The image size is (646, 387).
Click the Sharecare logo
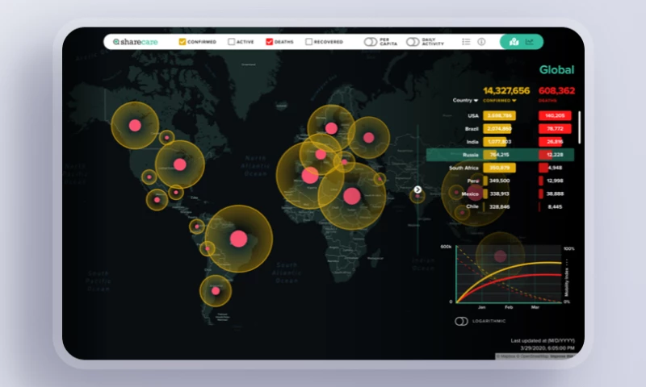tap(135, 42)
